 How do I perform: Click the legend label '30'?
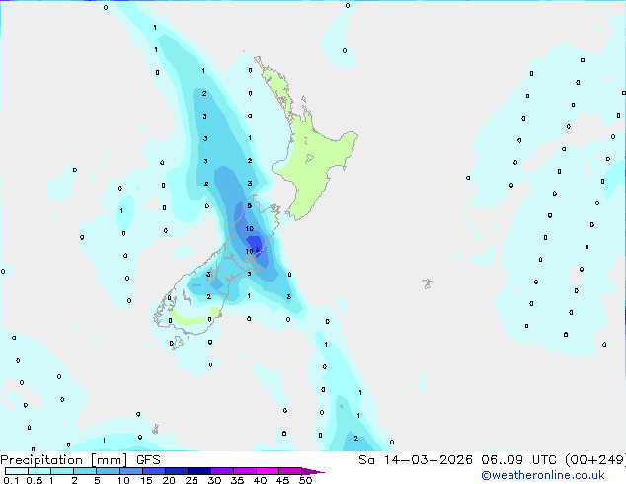coord(214,480)
